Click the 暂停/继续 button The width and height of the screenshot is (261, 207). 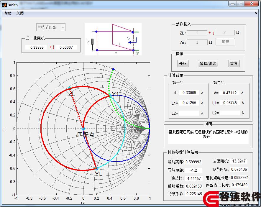208,63
